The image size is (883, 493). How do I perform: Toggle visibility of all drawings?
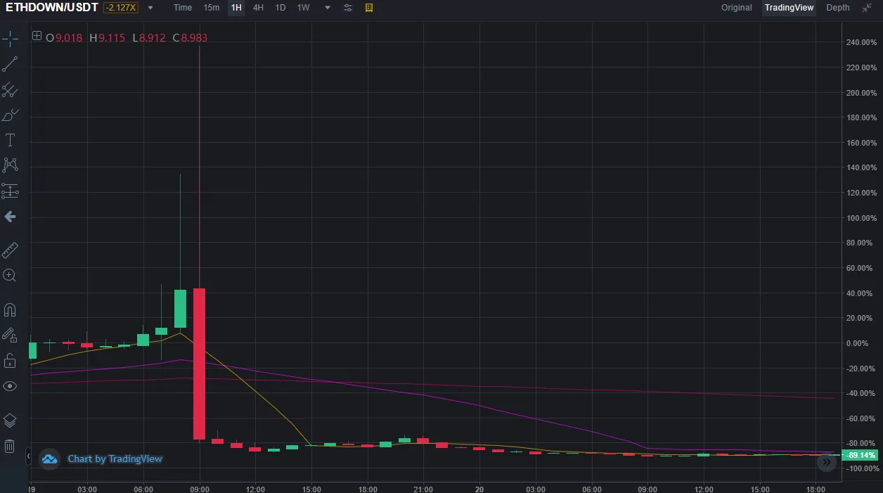pyautogui.click(x=10, y=386)
